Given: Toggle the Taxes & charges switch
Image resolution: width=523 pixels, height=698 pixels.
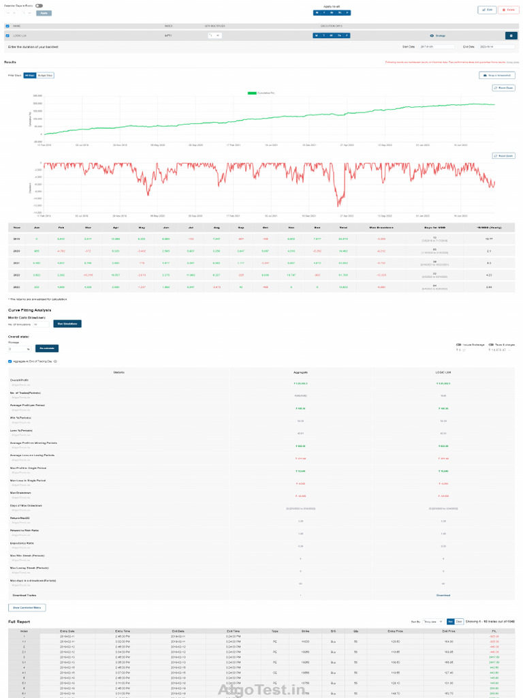Looking at the screenshot, I should (491, 344).
